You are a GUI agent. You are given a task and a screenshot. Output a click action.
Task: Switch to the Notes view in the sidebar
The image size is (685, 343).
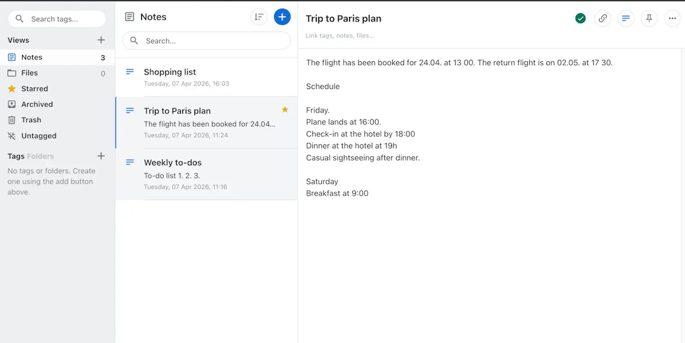[32, 57]
